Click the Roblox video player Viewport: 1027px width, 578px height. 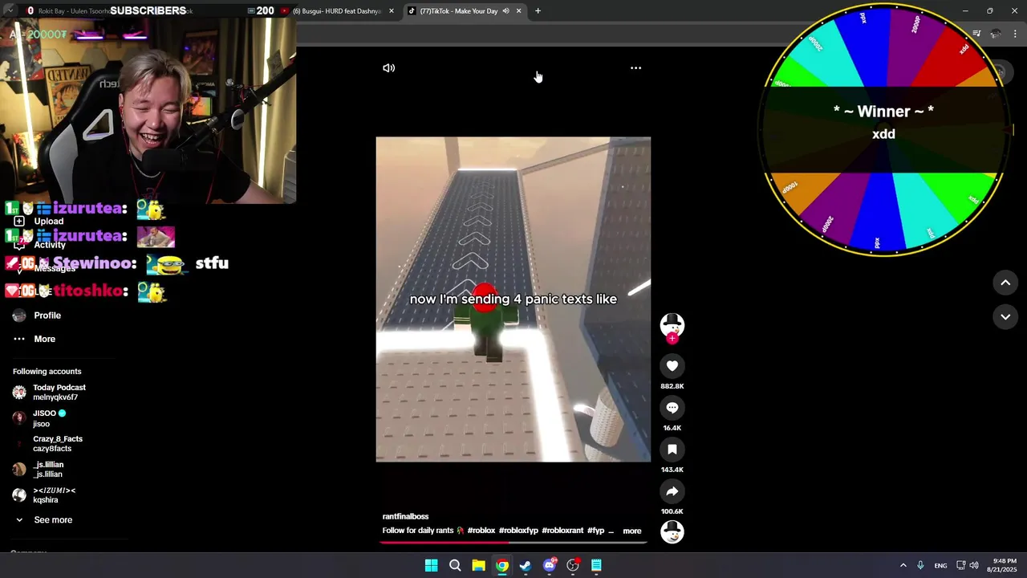513,299
